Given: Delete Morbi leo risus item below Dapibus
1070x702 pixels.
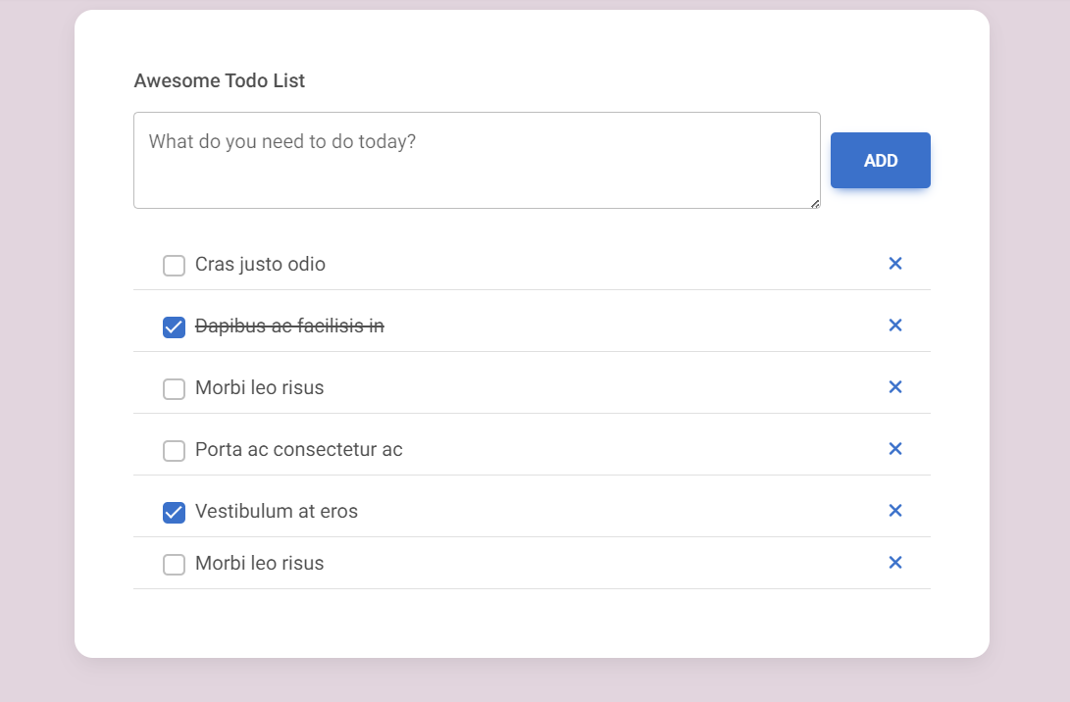Looking at the screenshot, I should click(x=895, y=387).
